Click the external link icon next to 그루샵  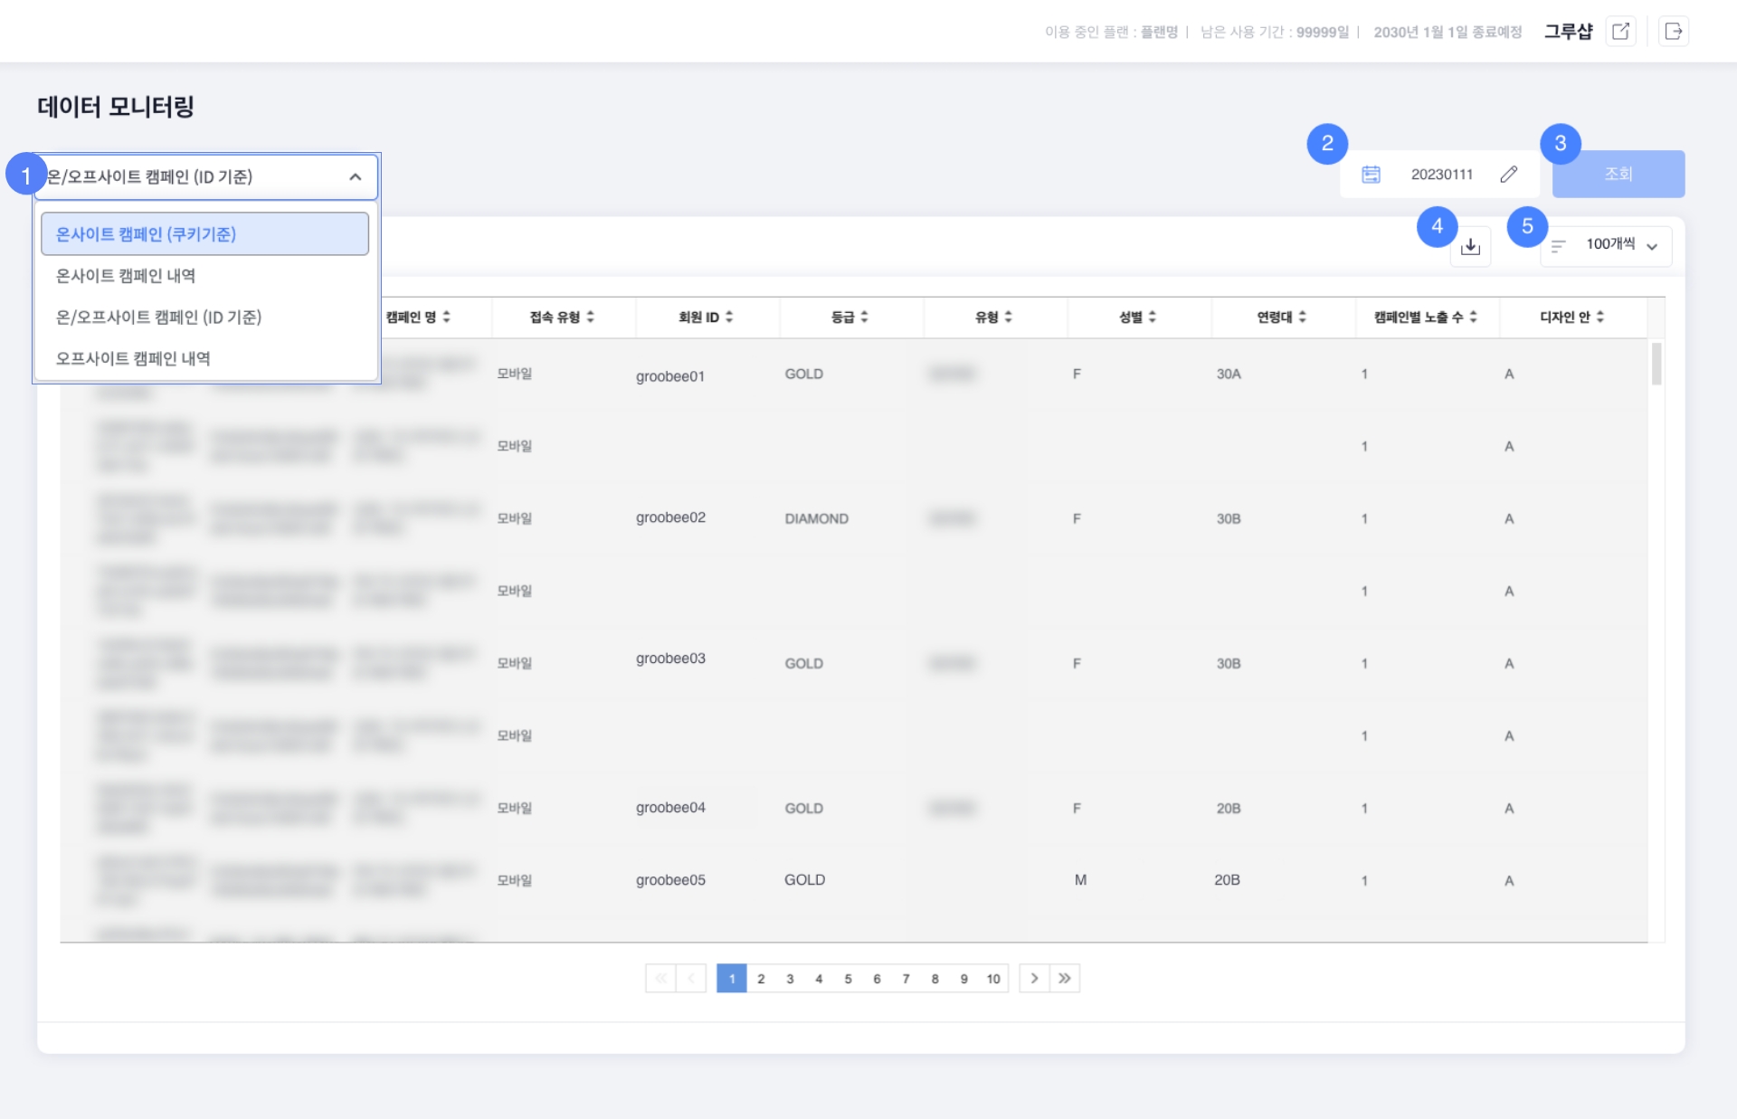(x=1620, y=32)
